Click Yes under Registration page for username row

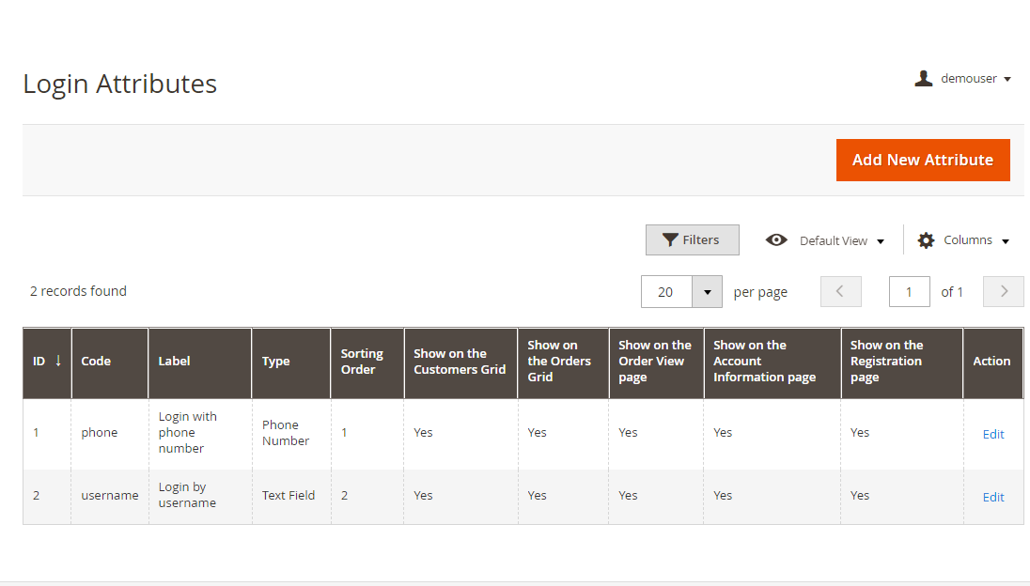click(860, 496)
